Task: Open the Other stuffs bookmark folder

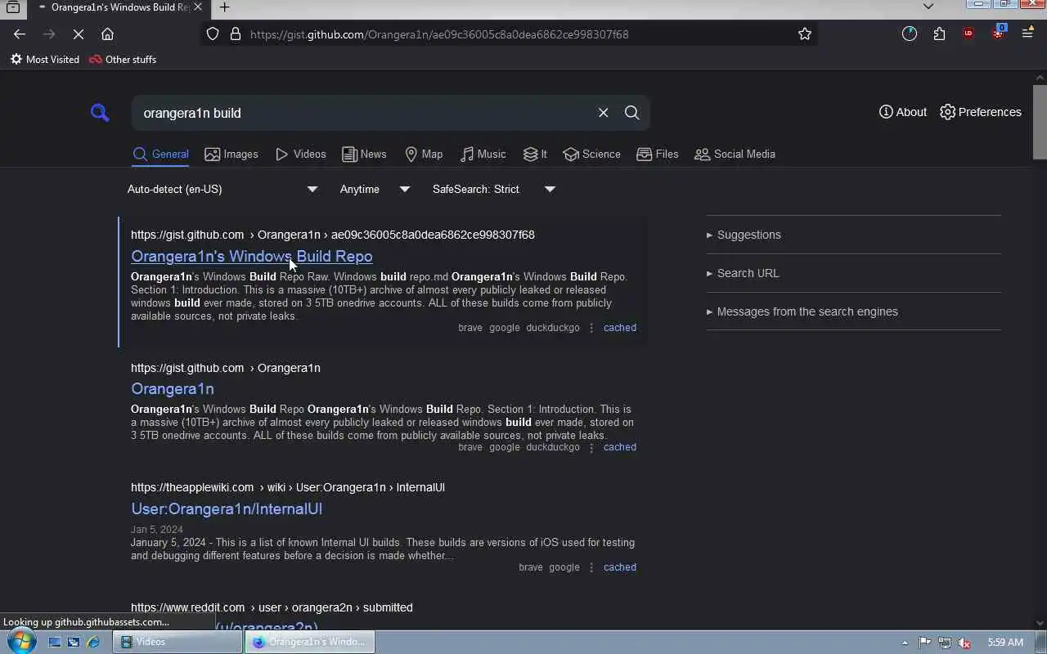Action: (x=123, y=60)
